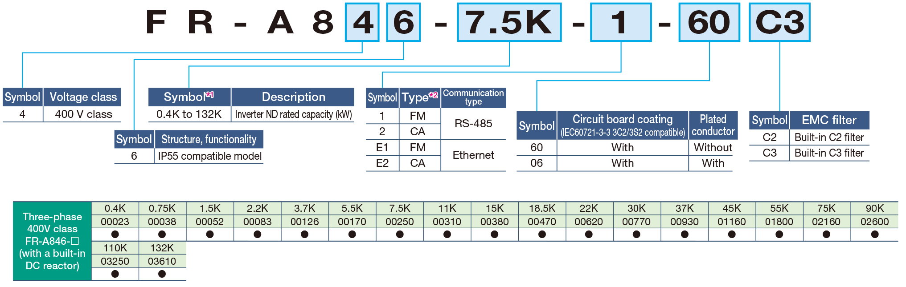This screenshot has width=906, height=287.
Task: Click the 'EMC filter' column header
Action: coord(829,120)
